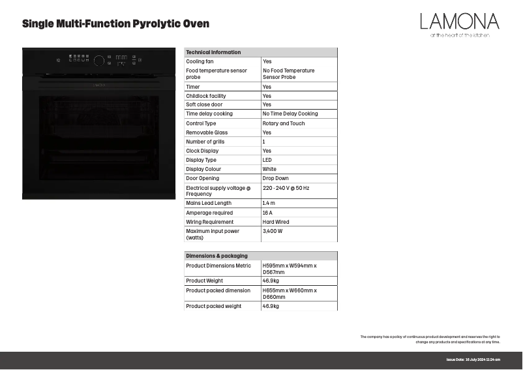Click the page title Single Multi-Function Pyrolytic Oven
This screenshot has width=523, height=370.
pos(115,24)
